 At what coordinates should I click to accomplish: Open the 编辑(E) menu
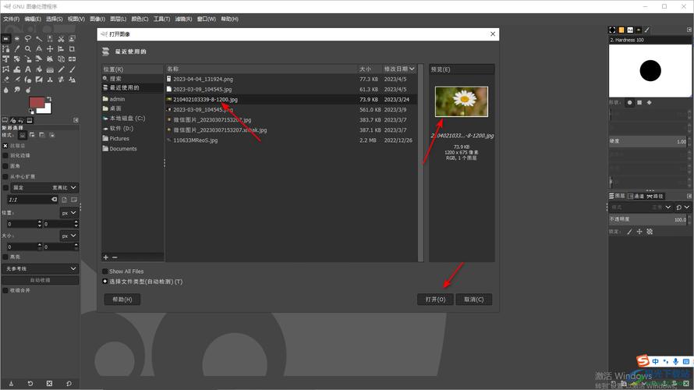click(x=33, y=19)
